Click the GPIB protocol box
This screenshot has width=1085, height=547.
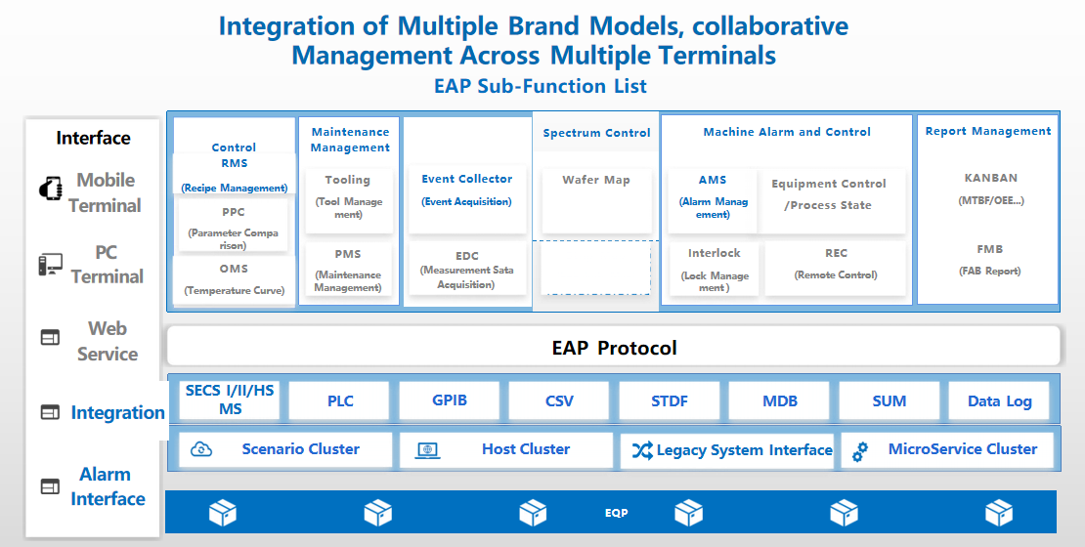point(449,400)
